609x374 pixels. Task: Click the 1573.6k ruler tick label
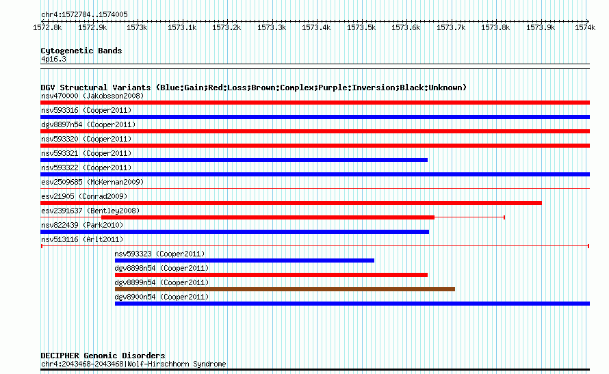(x=406, y=27)
